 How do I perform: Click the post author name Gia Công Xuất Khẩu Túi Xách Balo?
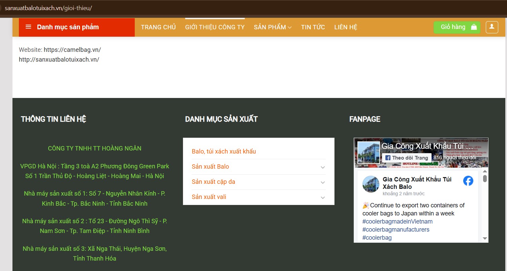[417, 183]
